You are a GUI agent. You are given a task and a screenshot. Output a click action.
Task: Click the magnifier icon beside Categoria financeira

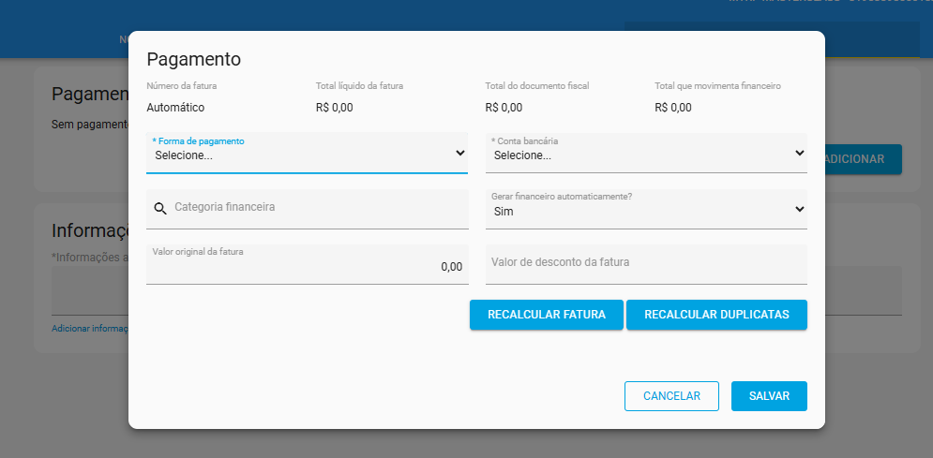(x=160, y=208)
